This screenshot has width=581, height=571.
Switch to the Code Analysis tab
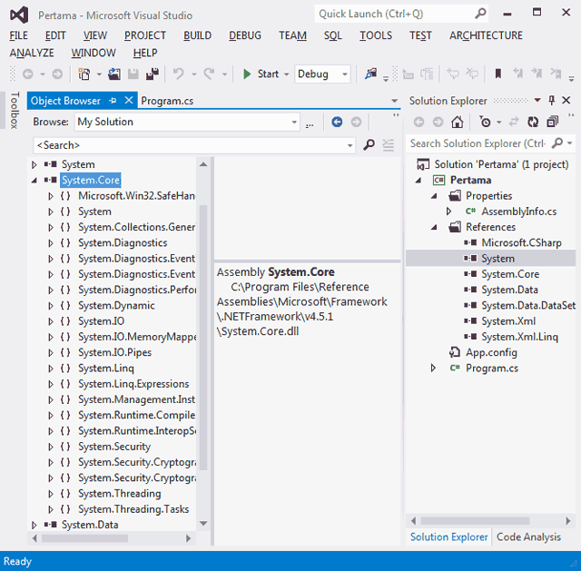[528, 537]
